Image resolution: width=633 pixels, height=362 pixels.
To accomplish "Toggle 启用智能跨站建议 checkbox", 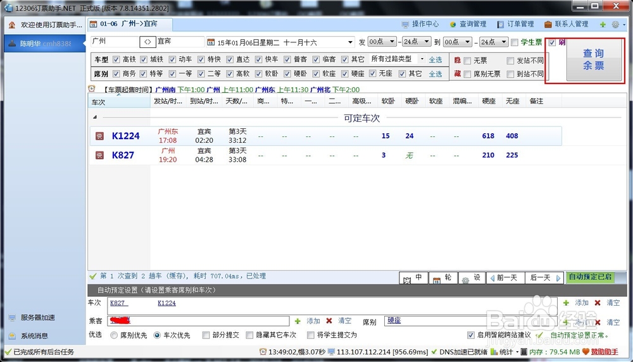I will [471, 335].
